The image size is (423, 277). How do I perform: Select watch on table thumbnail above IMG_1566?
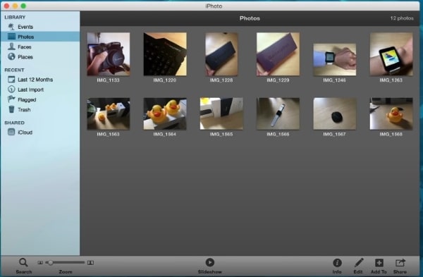point(278,113)
